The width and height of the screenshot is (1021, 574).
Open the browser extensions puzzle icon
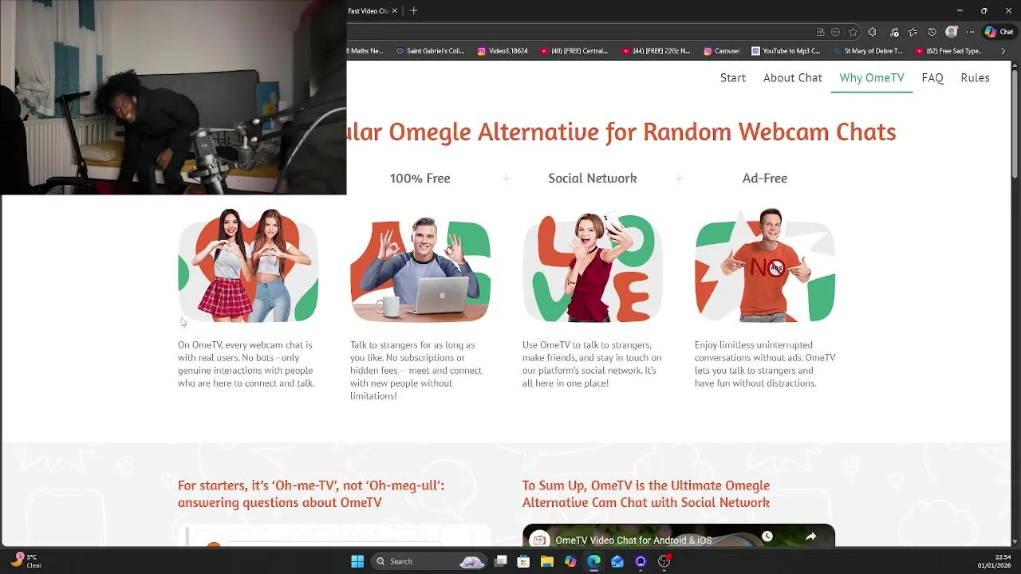872,32
